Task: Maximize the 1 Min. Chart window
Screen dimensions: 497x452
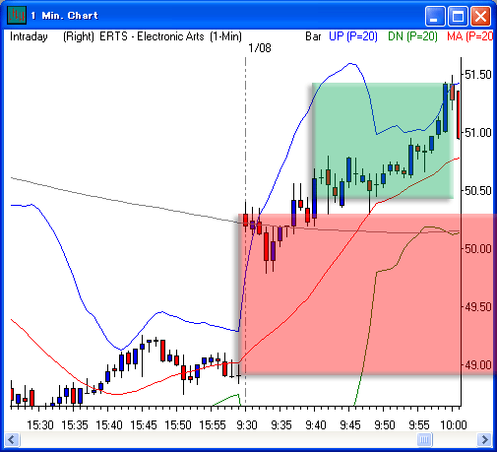Action: (458, 16)
